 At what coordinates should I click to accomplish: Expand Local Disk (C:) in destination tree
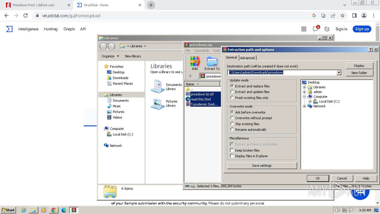click(310, 101)
